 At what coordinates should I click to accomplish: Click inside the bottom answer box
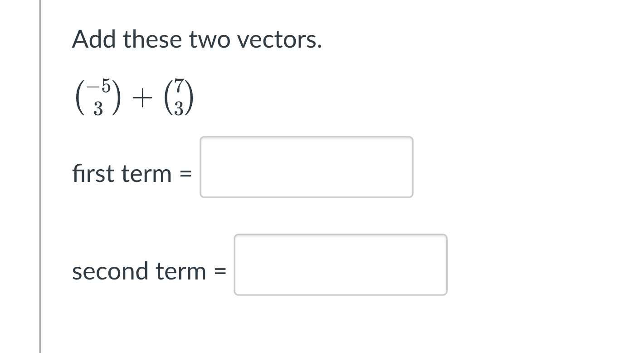pyautogui.click(x=340, y=265)
